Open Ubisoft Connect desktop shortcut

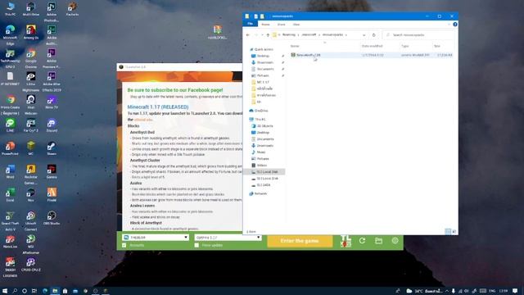[x=31, y=220]
